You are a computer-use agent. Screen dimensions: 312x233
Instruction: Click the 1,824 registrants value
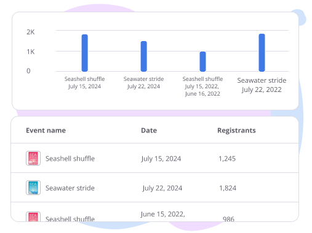tap(228, 188)
